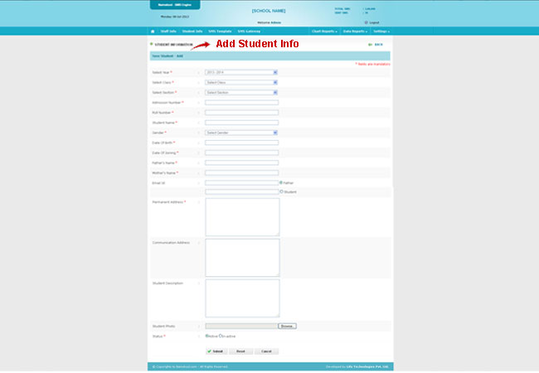Click the Logout link

374,22
